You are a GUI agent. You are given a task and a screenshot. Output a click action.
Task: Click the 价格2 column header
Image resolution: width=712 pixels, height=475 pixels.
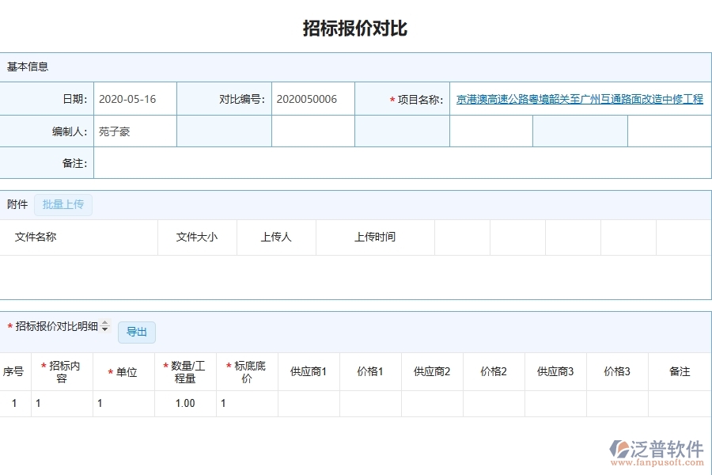tap(492, 370)
